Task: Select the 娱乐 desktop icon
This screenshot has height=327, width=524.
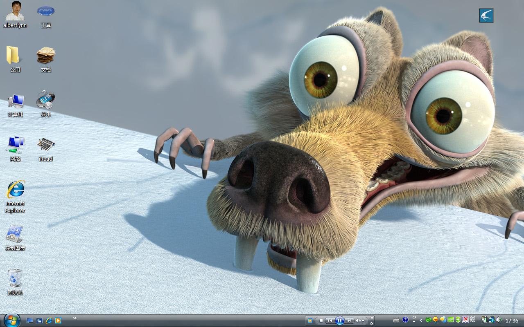Action: pos(46,104)
